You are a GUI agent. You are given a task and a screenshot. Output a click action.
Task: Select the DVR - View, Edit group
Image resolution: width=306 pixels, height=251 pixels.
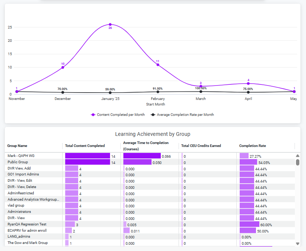coord(20,181)
